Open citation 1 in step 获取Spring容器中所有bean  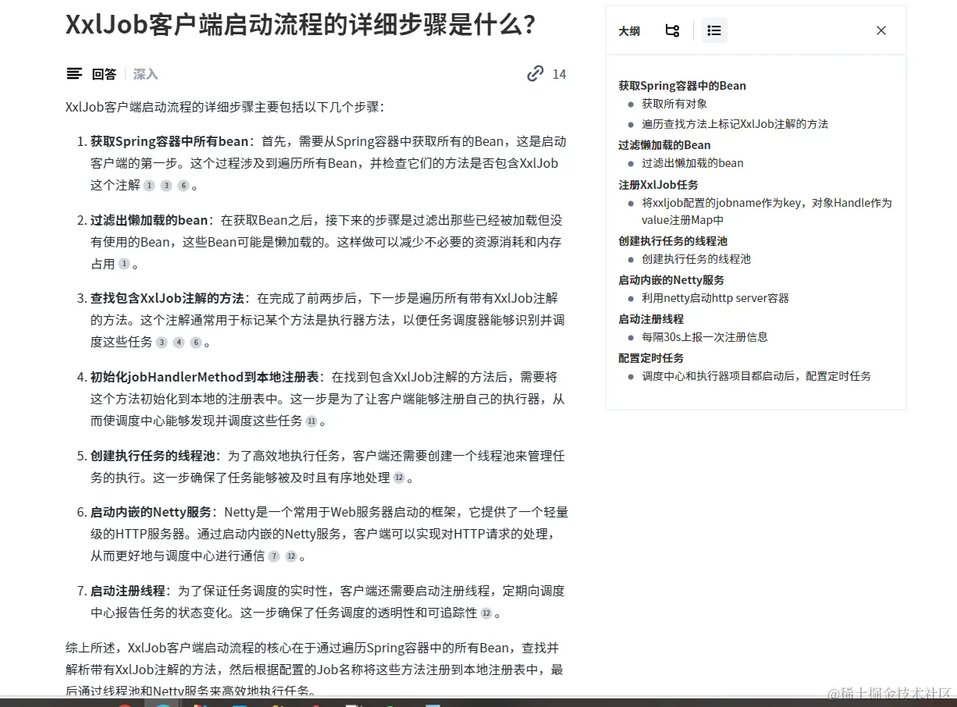pos(149,186)
